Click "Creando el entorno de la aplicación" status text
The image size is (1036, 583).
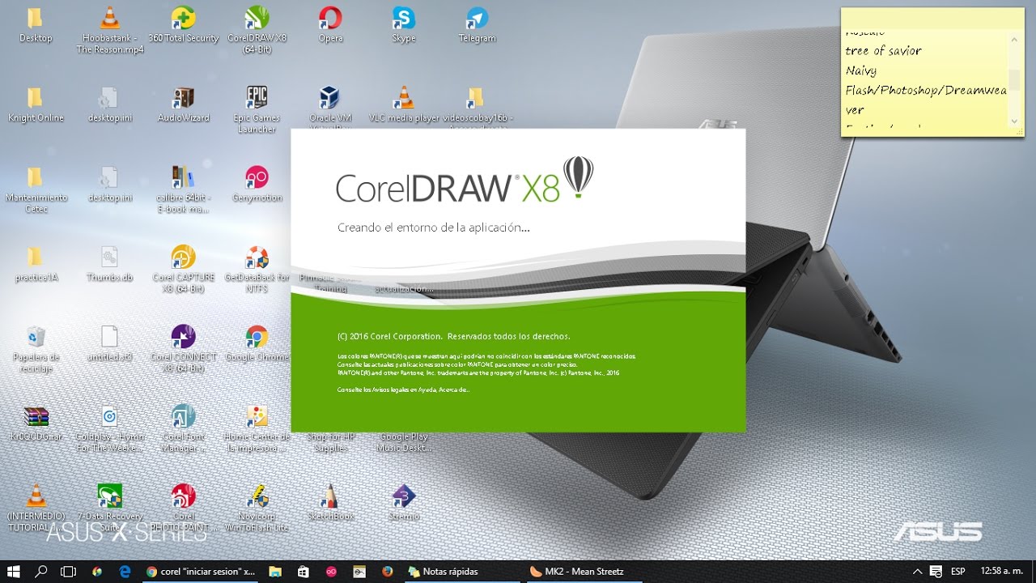click(x=434, y=228)
